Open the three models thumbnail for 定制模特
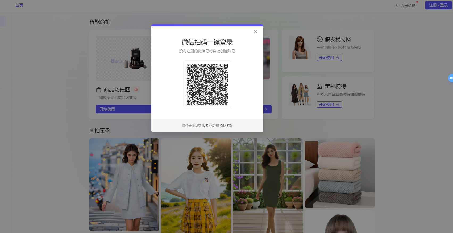Image resolution: width=453 pixels, height=233 pixels. pyautogui.click(x=300, y=94)
